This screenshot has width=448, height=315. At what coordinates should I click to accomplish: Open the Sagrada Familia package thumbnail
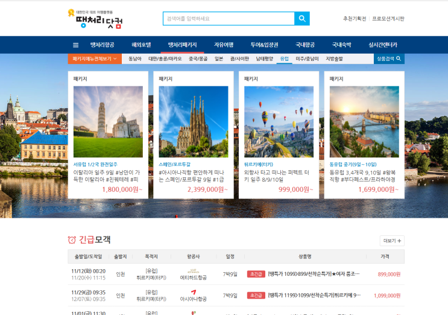(194, 122)
